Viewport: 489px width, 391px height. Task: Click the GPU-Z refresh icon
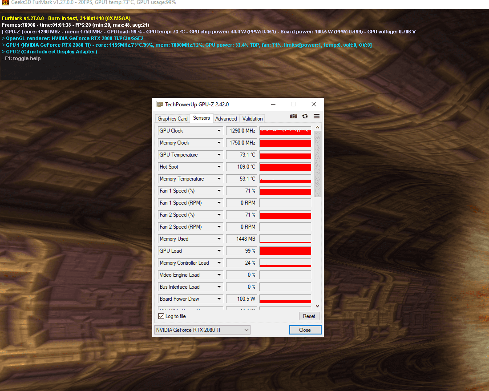(x=305, y=116)
